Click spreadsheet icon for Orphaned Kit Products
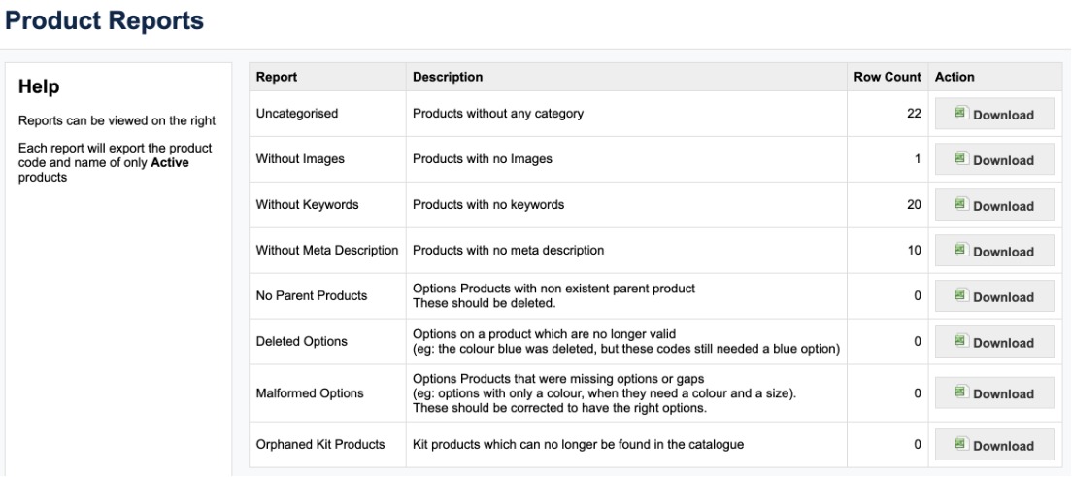1072x477 pixels. (963, 445)
